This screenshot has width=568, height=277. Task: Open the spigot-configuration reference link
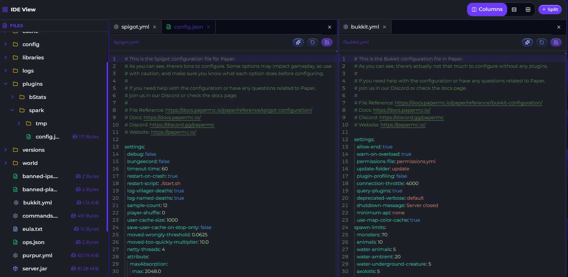click(x=239, y=110)
